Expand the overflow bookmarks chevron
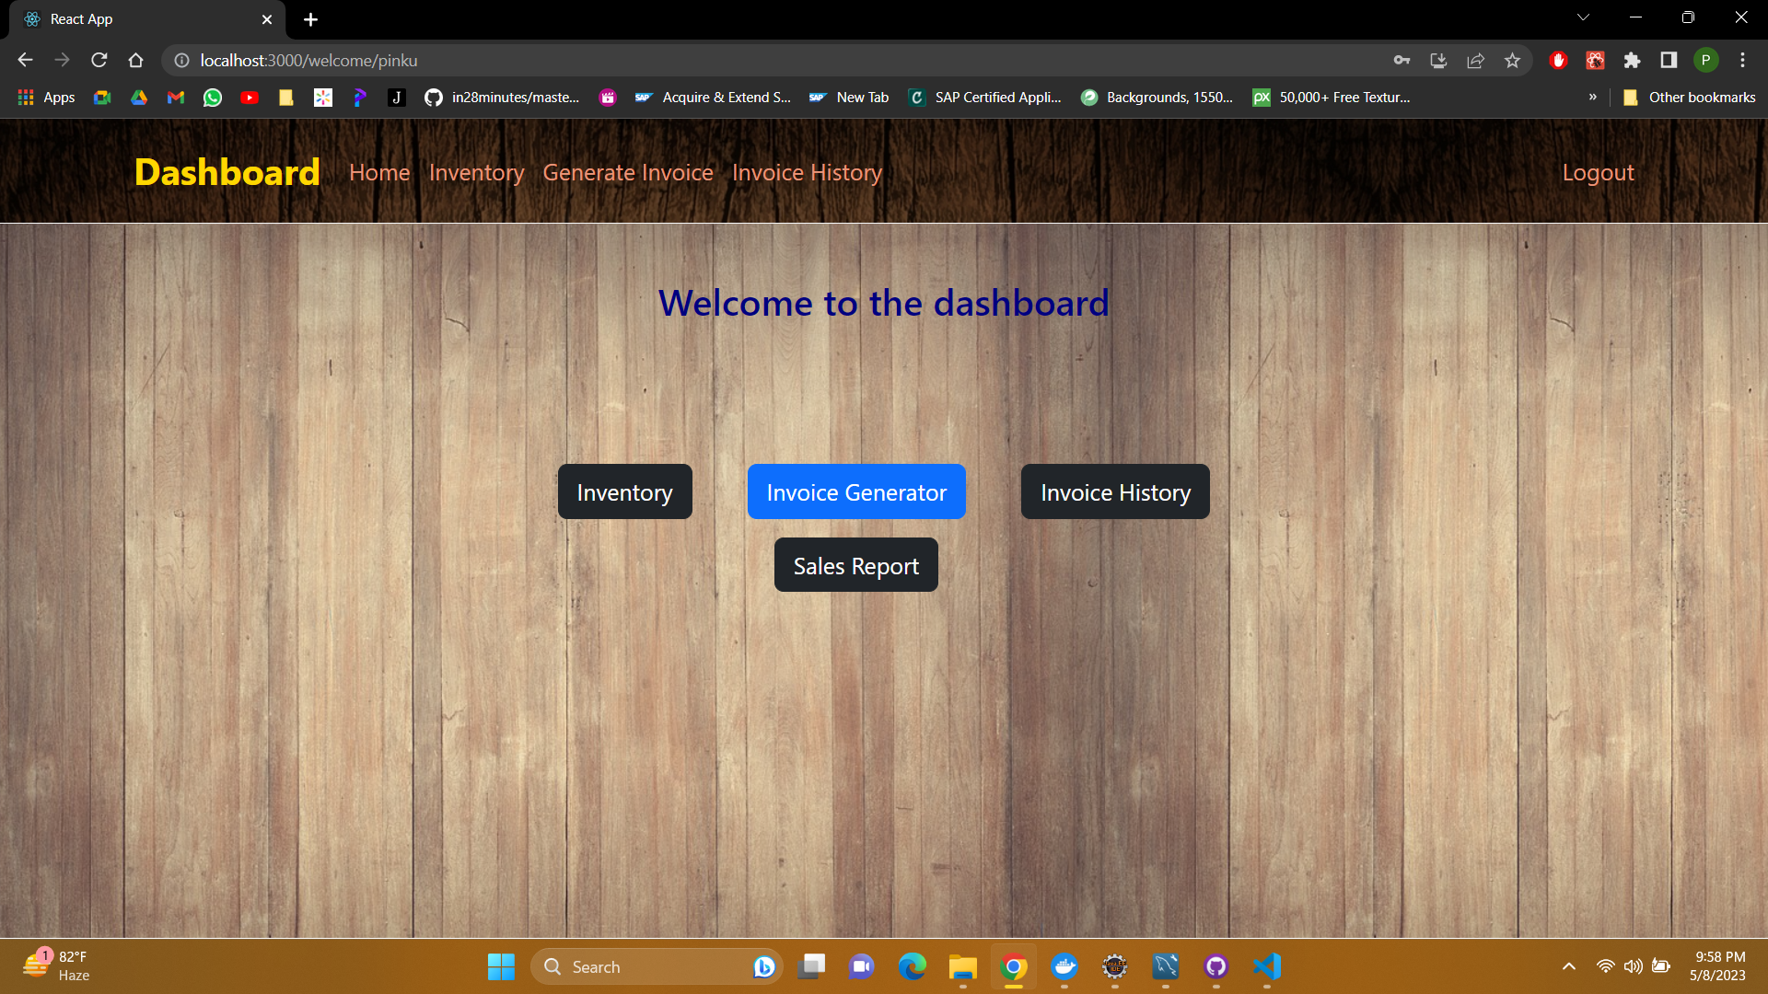The height and width of the screenshot is (994, 1768). [x=1592, y=97]
